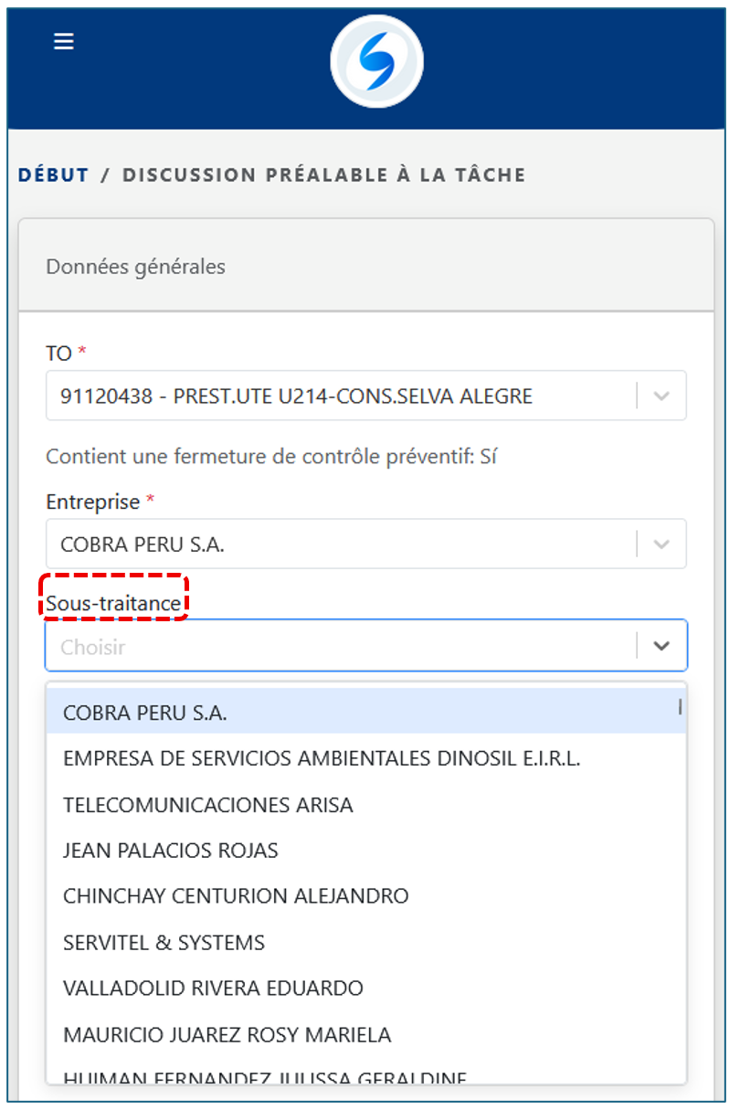Click the Sous-traitance Choisir input field
This screenshot has width=729, height=1110.
[338, 647]
